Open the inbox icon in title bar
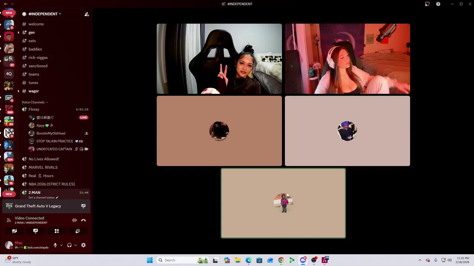Viewport: 474px width, 266px height. 427,4
